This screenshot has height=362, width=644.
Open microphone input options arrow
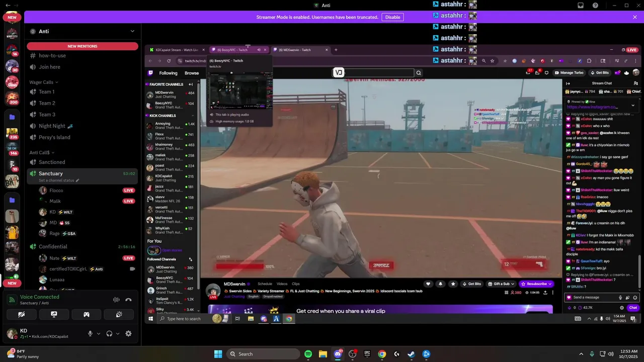coord(98,333)
